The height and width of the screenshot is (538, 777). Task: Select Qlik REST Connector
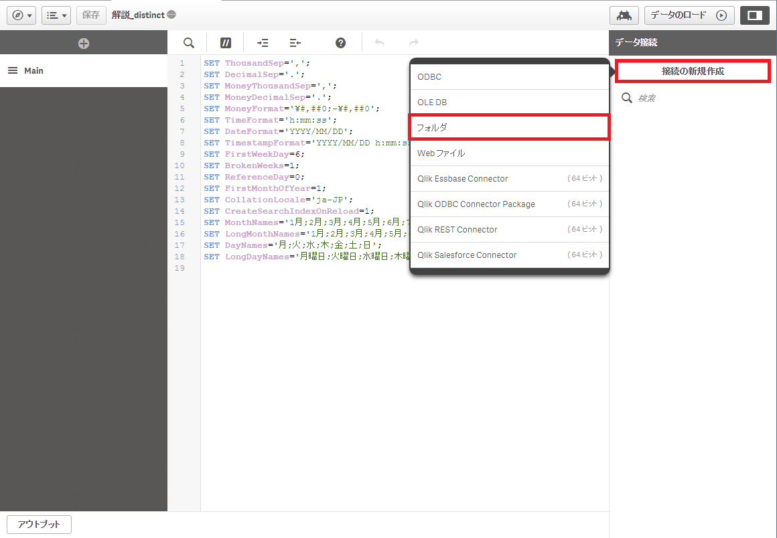[510, 230]
